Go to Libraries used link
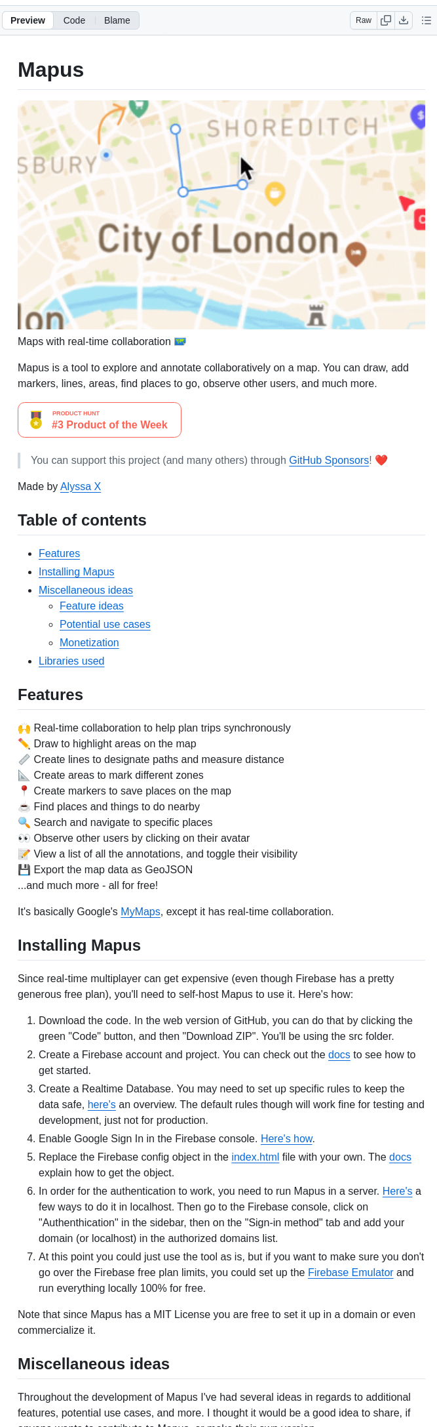The height and width of the screenshot is (1427, 437). 71,661
